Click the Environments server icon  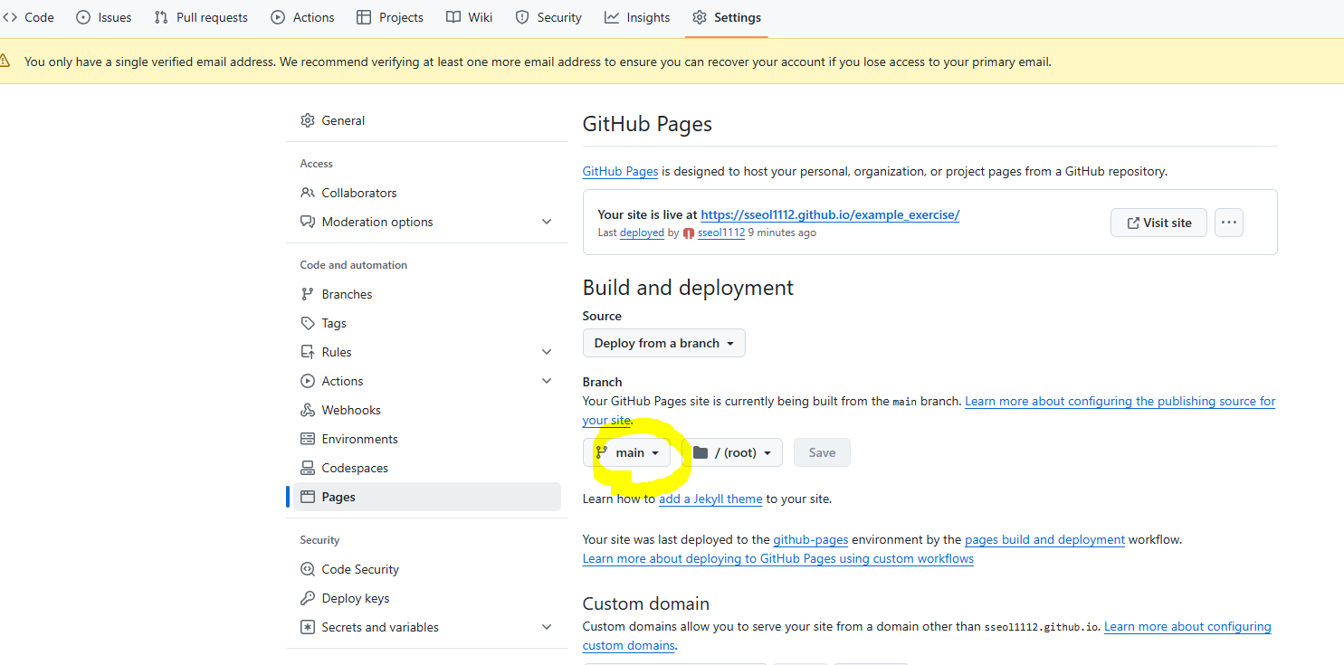[x=308, y=439]
